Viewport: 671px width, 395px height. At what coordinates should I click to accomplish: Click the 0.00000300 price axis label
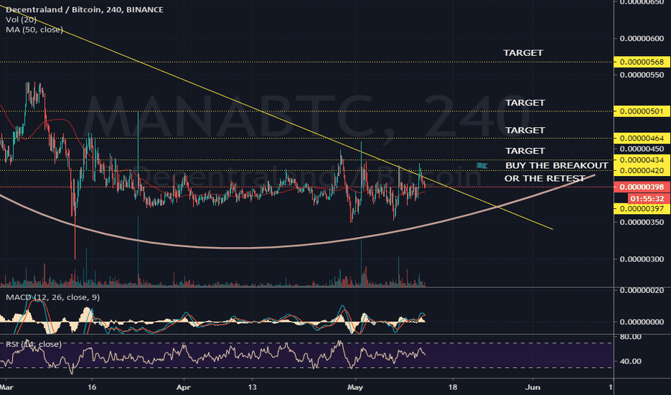click(x=642, y=259)
